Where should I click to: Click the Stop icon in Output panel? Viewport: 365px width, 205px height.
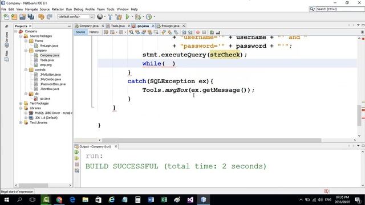[x=76, y=165]
